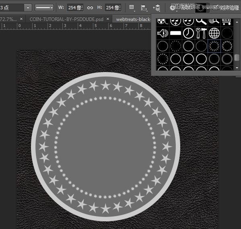241x229 pixels.
Task: Click the shape width input field
Action: 75,8
